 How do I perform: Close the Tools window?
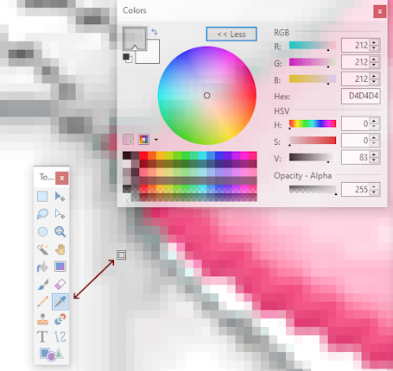pyautogui.click(x=62, y=178)
